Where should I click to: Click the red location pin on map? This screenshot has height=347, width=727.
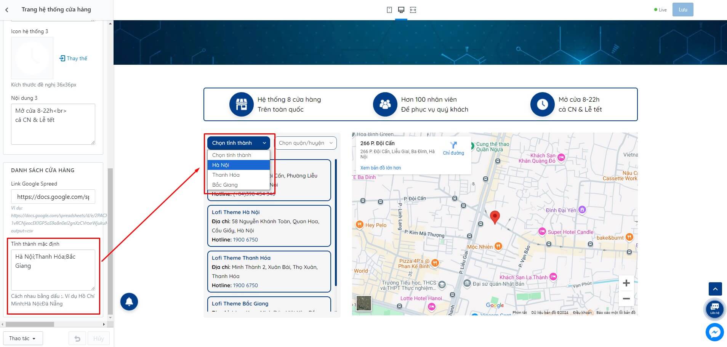[495, 217]
